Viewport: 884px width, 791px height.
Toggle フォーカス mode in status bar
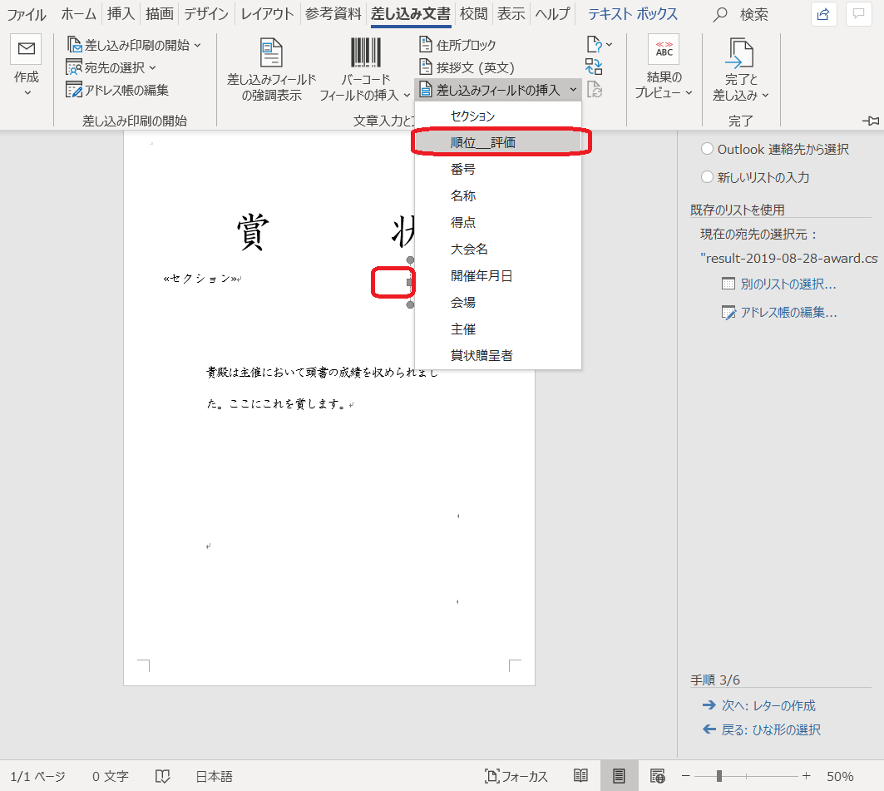click(x=516, y=776)
